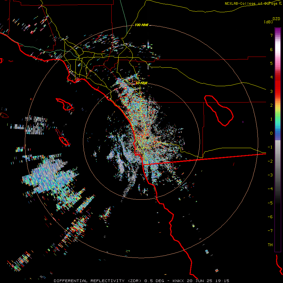
Task: Click the 'DZD' legend title
Action: point(276,19)
